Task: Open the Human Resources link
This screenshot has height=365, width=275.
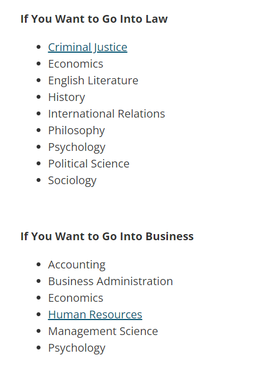Action: (x=95, y=315)
